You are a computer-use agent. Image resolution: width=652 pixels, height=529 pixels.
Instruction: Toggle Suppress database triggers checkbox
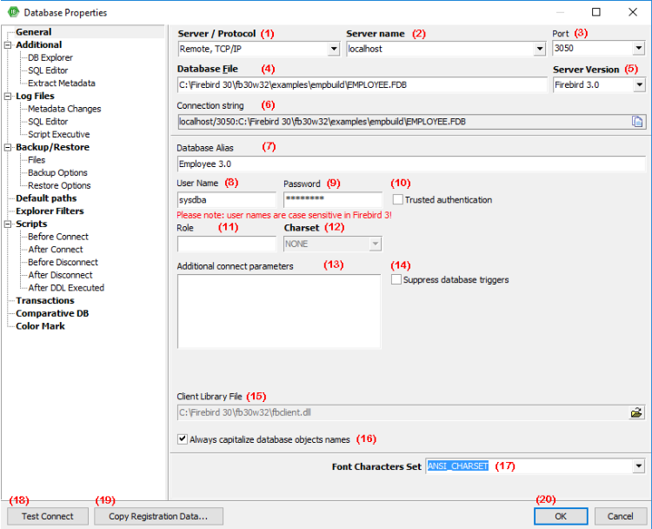[x=396, y=279]
